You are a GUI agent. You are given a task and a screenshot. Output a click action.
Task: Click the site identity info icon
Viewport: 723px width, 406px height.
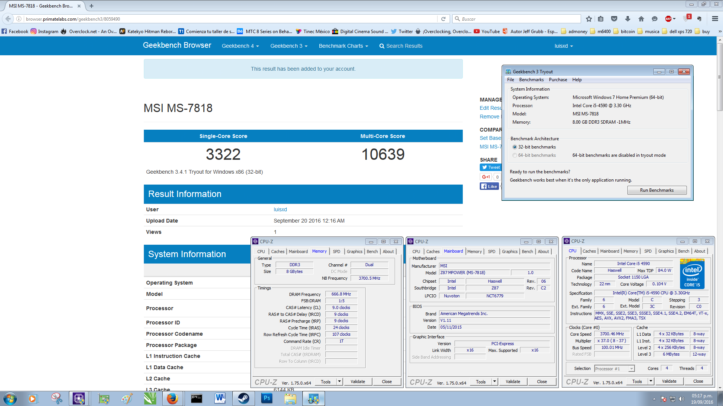[19, 19]
